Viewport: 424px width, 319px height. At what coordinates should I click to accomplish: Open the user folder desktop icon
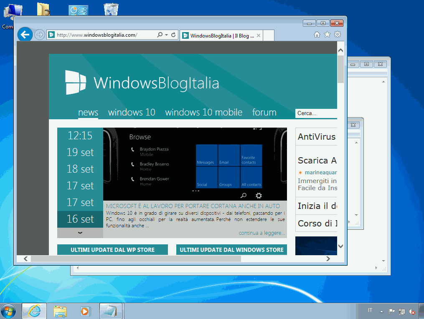[x=43, y=9]
